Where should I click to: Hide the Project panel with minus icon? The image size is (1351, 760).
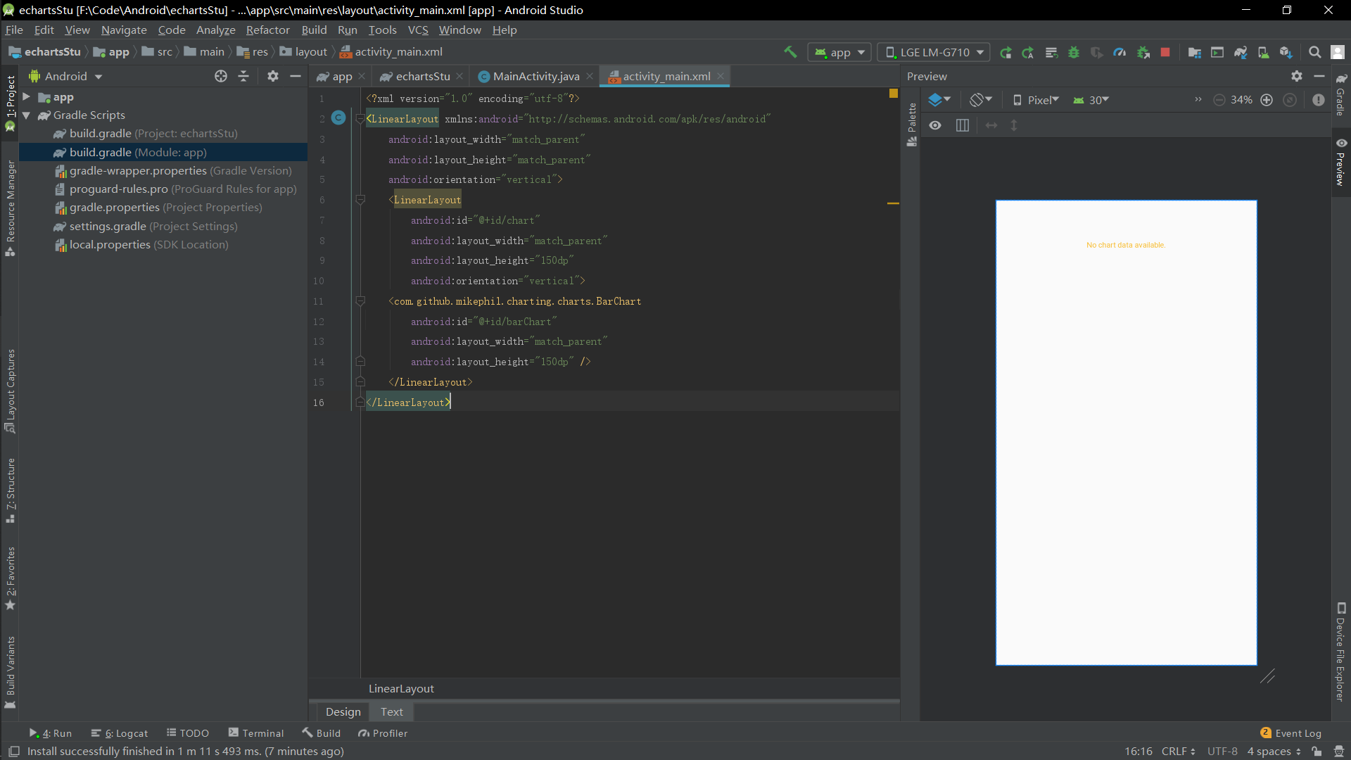pos(296,76)
